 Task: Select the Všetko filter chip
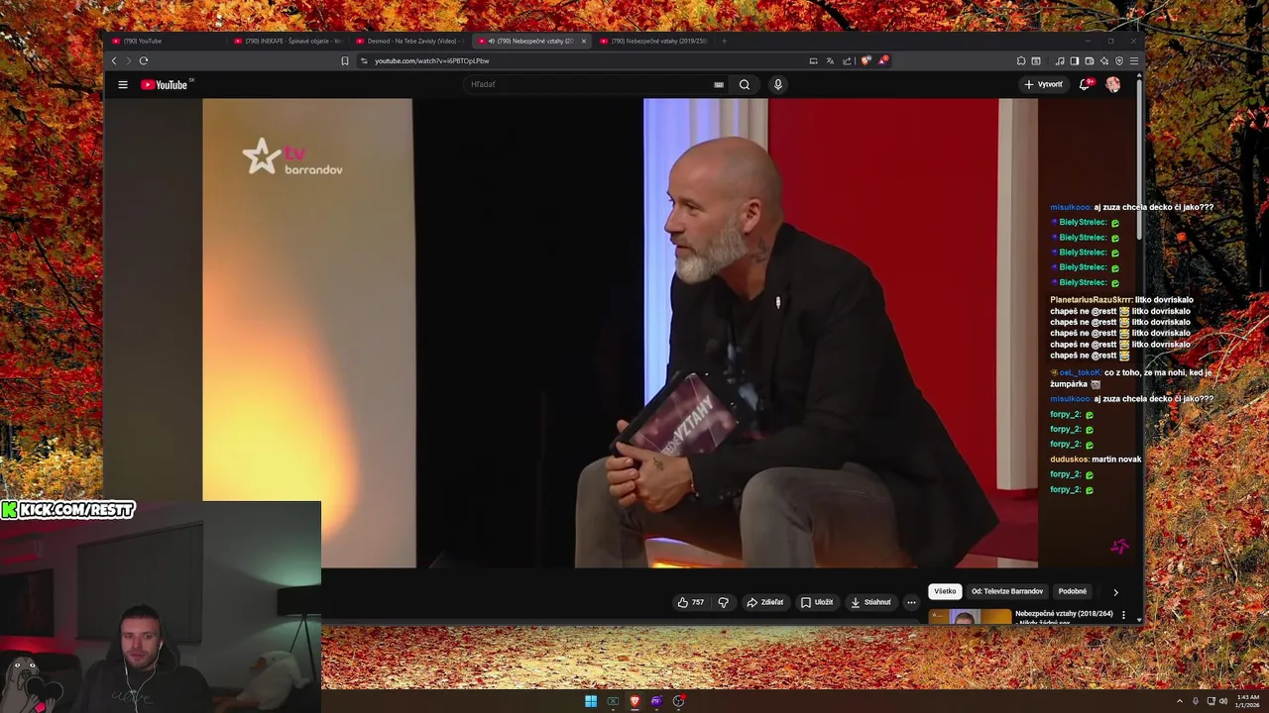click(945, 591)
